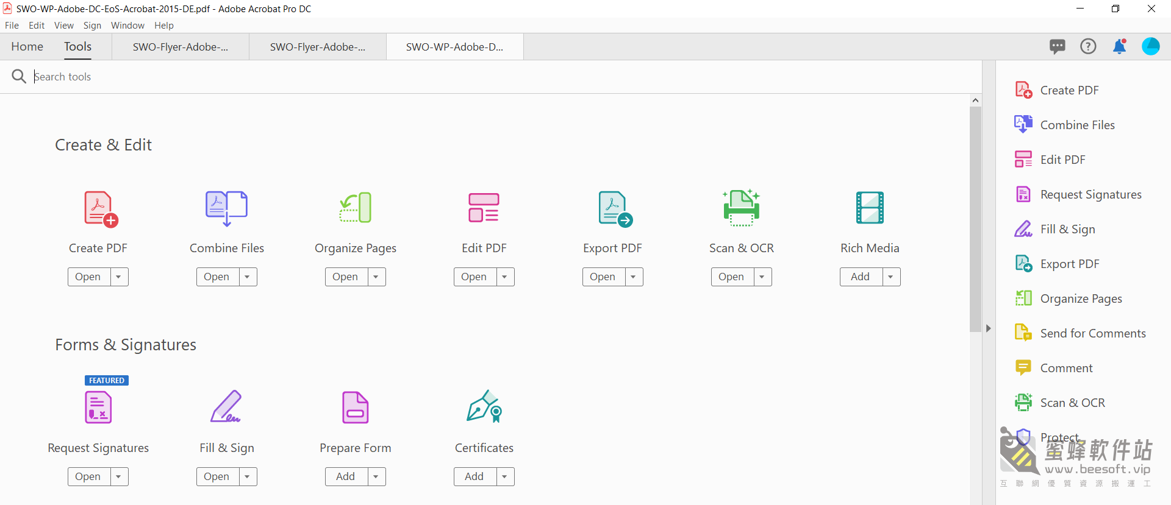This screenshot has width=1171, height=505.
Task: Expand the dropdown arrow next to Prepare Form Add
Action: (x=376, y=476)
